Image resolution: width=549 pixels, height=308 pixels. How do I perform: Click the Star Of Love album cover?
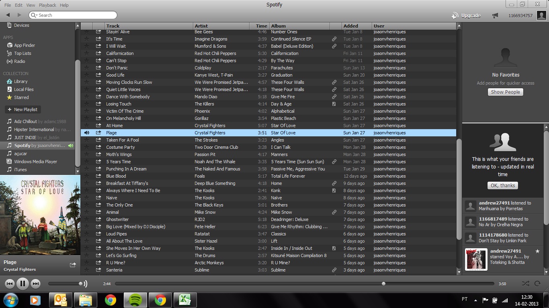[40, 215]
